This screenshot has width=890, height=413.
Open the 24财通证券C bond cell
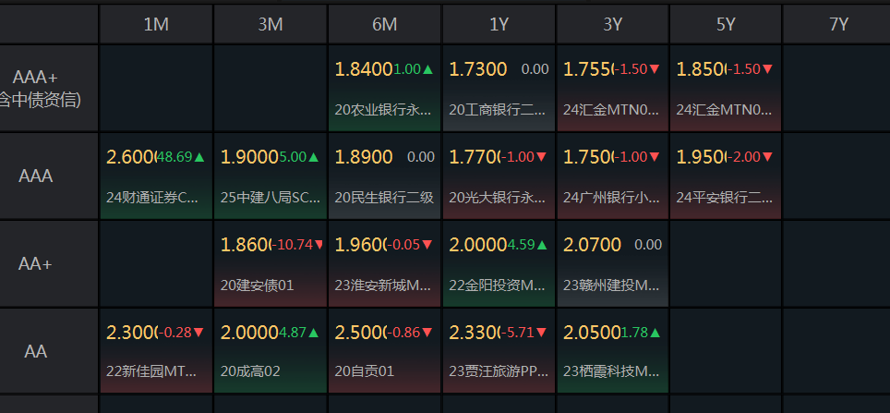point(156,176)
